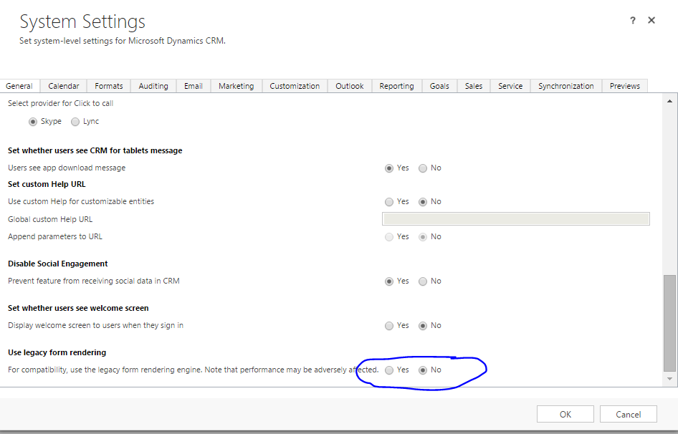Select No for Append parameters to URL
Screen dimensions: 678x434
point(423,237)
